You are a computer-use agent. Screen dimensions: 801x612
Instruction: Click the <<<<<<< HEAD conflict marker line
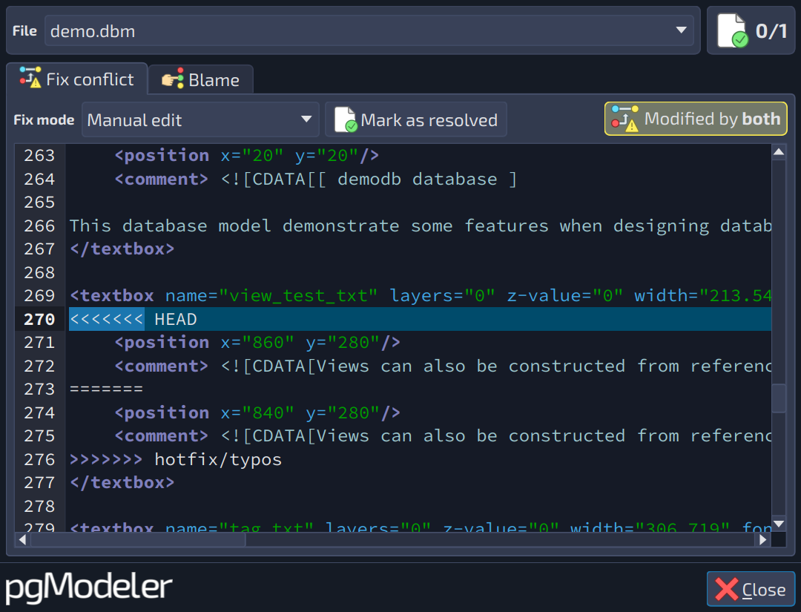click(420, 319)
